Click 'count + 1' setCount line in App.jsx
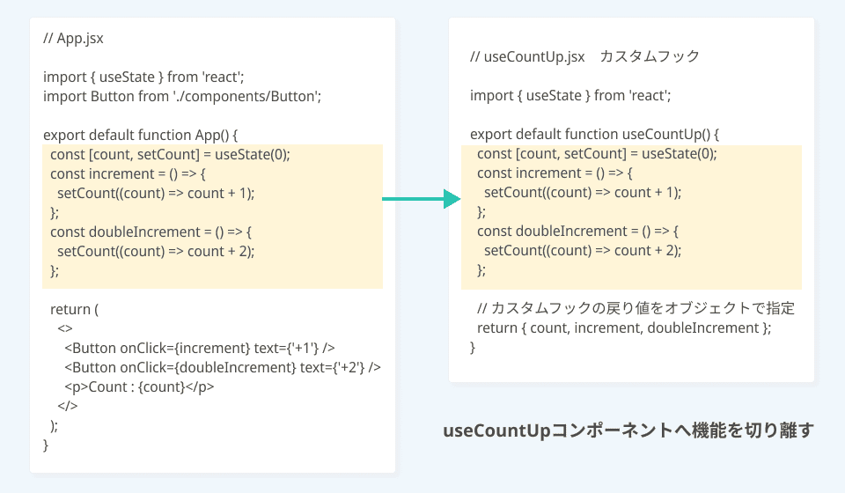This screenshot has width=845, height=493. click(x=156, y=194)
